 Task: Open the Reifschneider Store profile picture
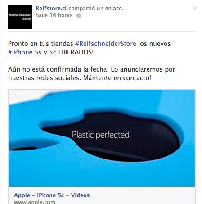point(20,17)
